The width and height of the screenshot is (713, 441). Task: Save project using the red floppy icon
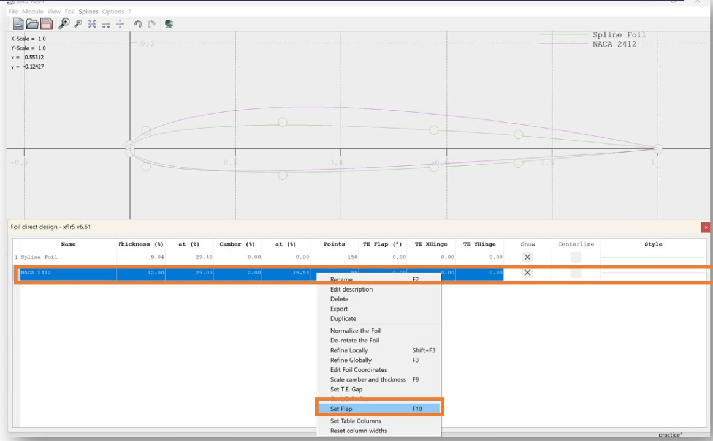tap(47, 23)
